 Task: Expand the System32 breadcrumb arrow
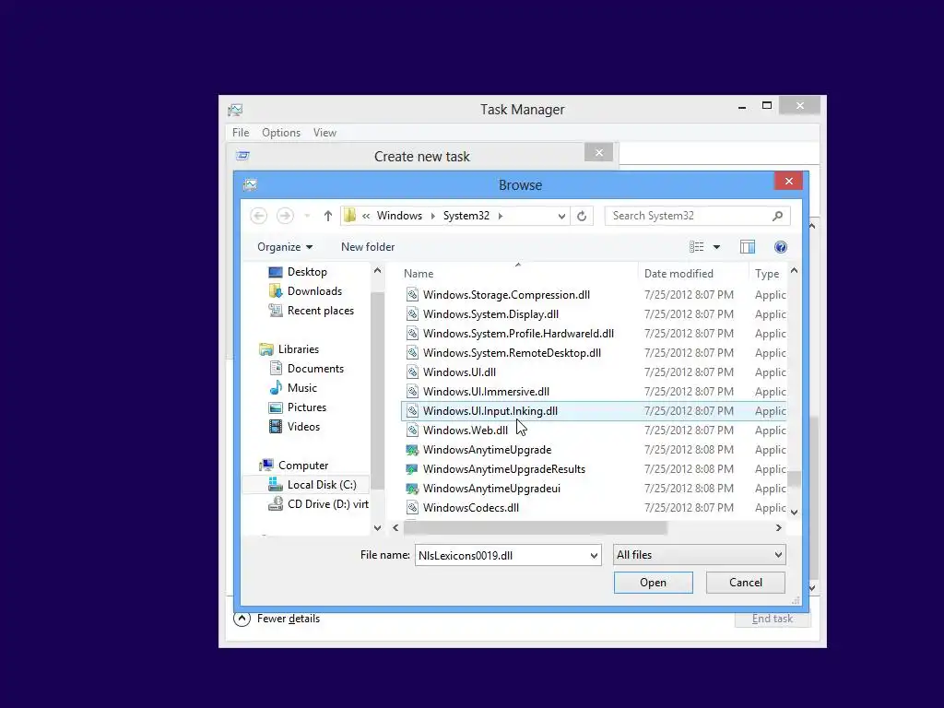coord(501,216)
